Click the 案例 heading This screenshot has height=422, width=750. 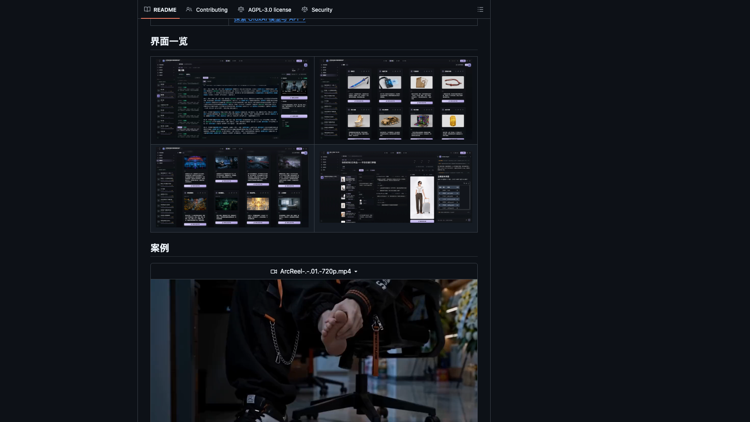tap(160, 248)
